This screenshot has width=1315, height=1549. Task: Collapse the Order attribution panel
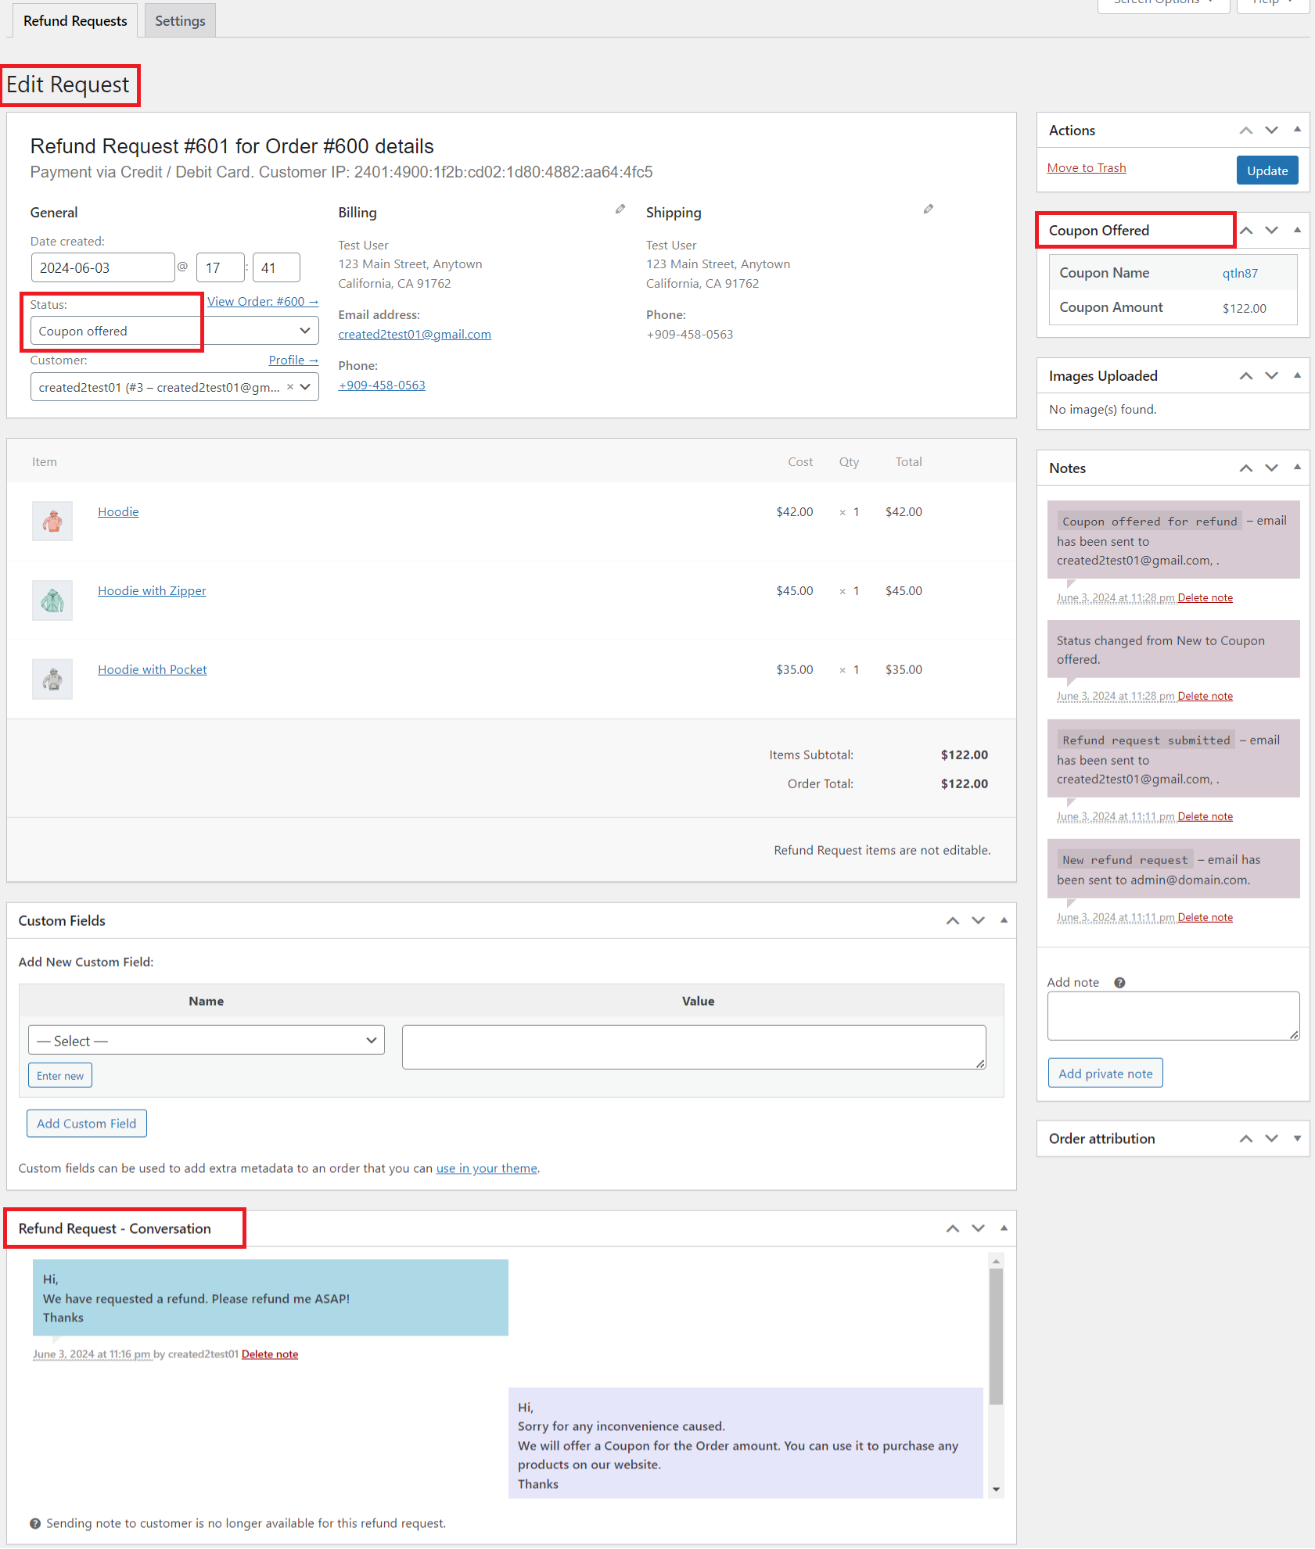(x=1297, y=1138)
